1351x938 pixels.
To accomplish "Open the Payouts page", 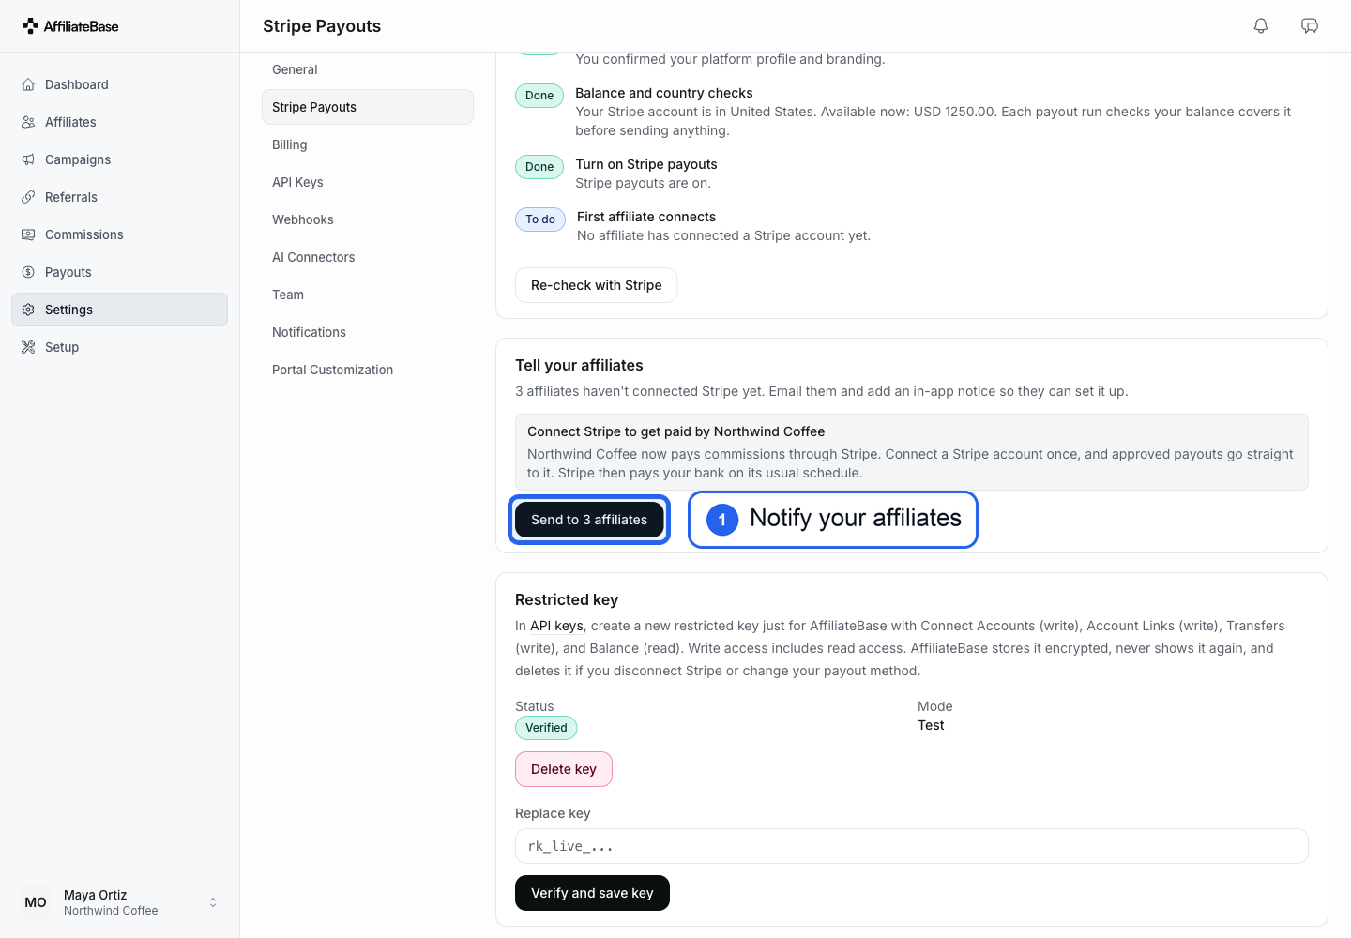I will pyautogui.click(x=119, y=272).
